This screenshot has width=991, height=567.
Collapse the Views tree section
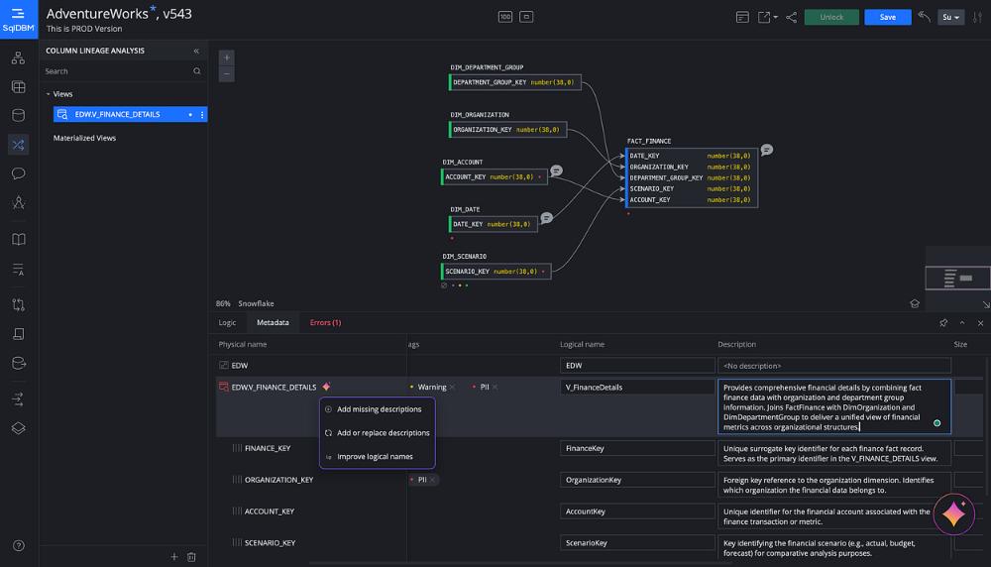coord(48,94)
